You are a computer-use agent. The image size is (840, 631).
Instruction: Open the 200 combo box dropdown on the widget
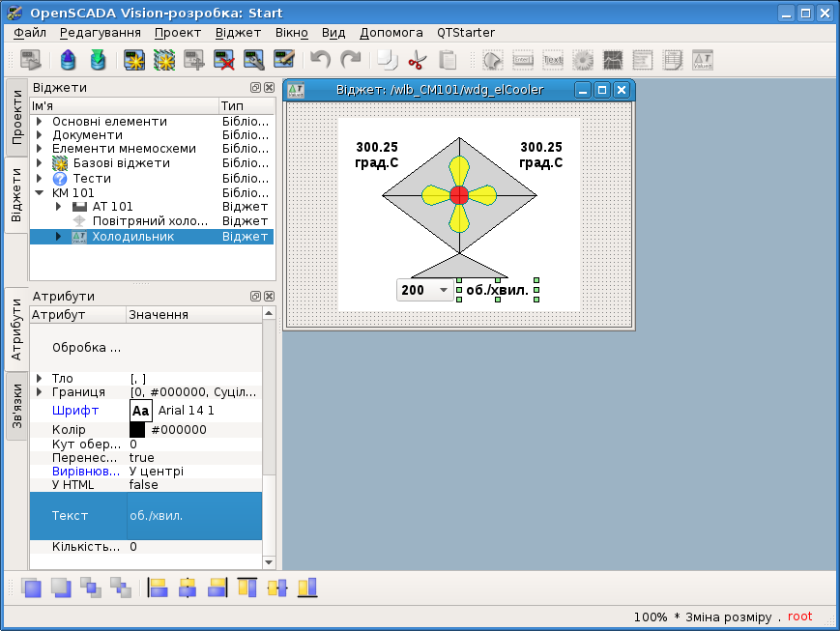click(x=444, y=290)
